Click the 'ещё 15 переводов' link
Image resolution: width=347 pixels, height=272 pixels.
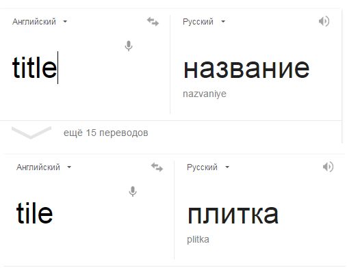coord(105,133)
